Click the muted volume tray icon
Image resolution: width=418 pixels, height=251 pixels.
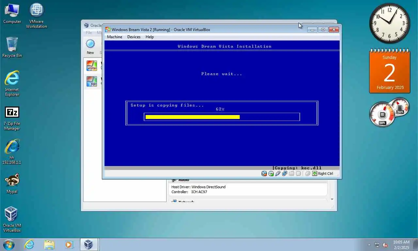click(385, 245)
